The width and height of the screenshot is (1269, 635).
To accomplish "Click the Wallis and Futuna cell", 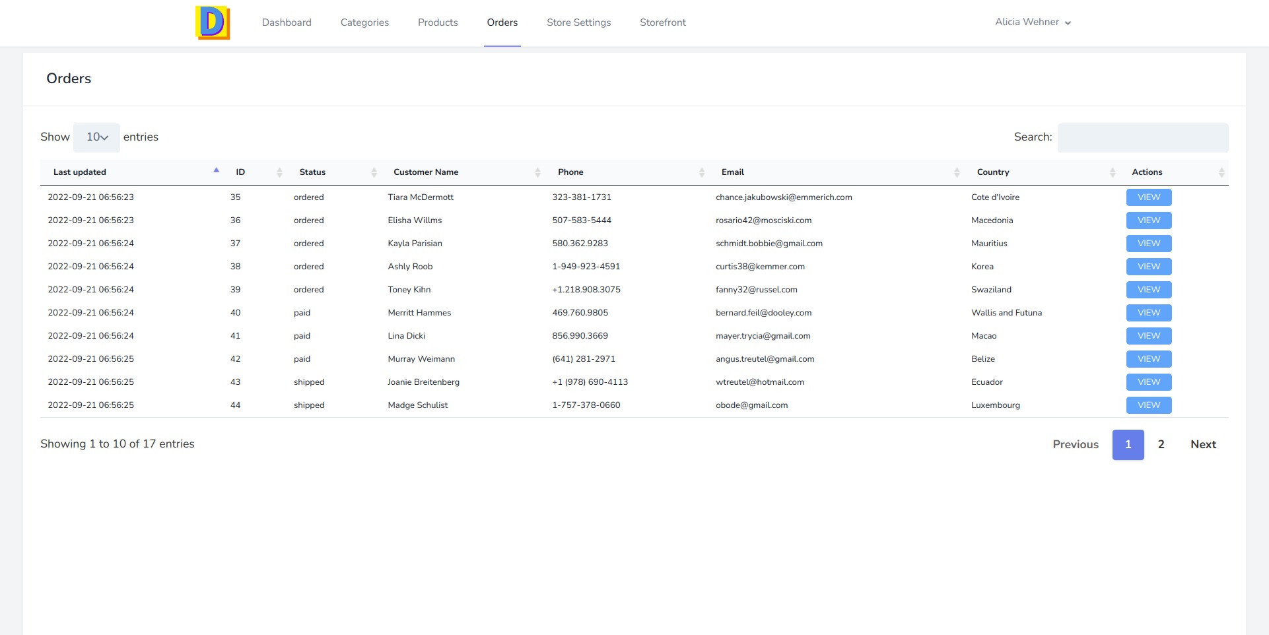I will click(1006, 313).
